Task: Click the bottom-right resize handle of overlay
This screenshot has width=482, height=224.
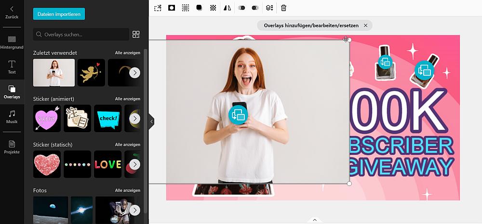Action: pos(349,184)
